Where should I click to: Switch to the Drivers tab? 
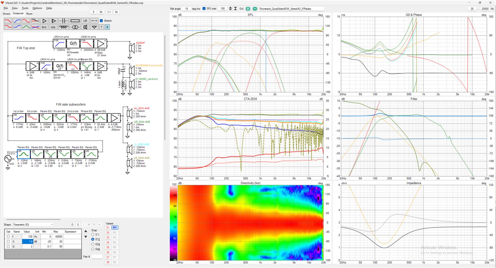tap(6, 13)
